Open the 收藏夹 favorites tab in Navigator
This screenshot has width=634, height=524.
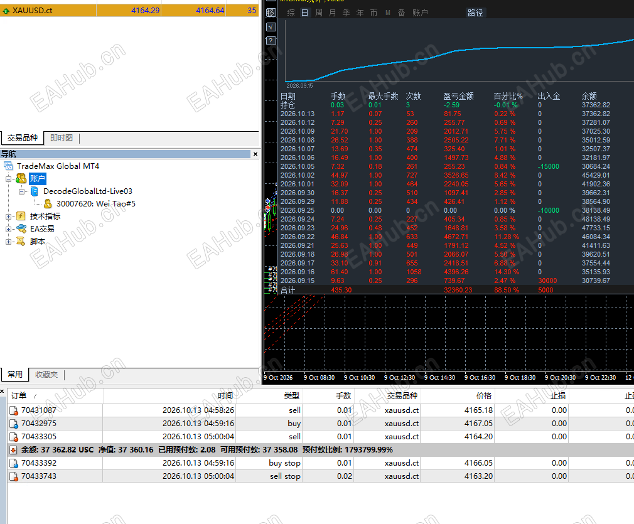46,375
